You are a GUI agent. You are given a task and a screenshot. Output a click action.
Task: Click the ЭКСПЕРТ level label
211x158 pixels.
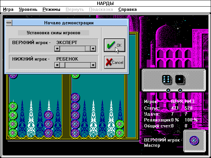[67, 42]
